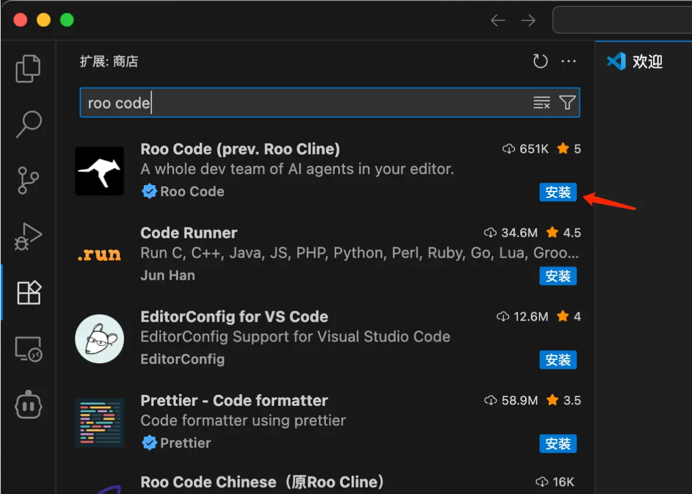The width and height of the screenshot is (692, 494).
Task: Click 'Code formatter using prettier' description
Action: point(243,420)
